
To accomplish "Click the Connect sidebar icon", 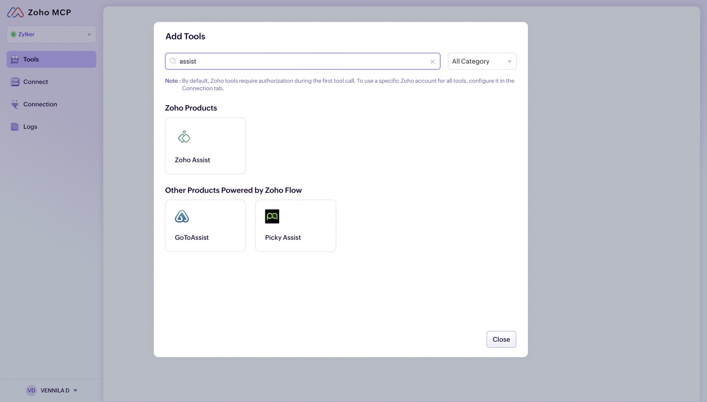I will click(x=15, y=82).
